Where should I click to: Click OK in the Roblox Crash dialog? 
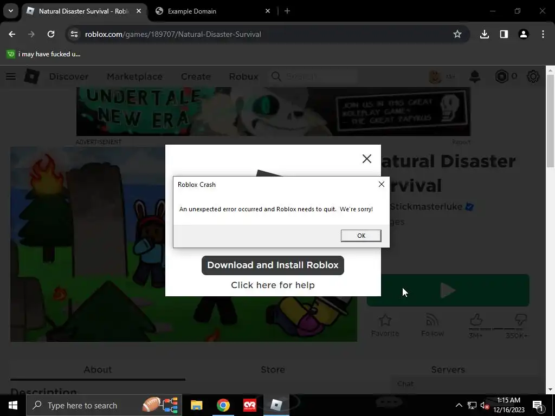pyautogui.click(x=360, y=236)
